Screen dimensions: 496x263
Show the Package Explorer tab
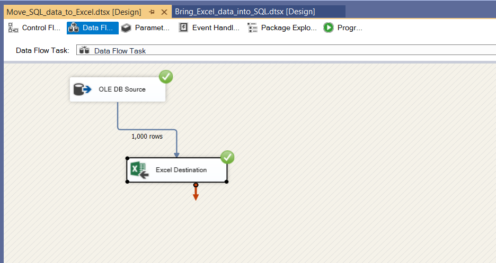[x=282, y=28]
